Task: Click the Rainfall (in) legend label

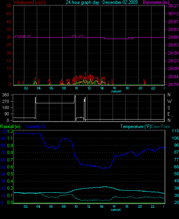Action: point(10,127)
